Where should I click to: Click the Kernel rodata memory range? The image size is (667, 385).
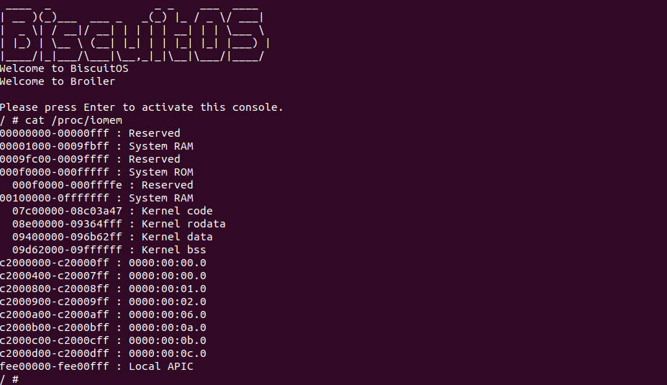[119, 224]
